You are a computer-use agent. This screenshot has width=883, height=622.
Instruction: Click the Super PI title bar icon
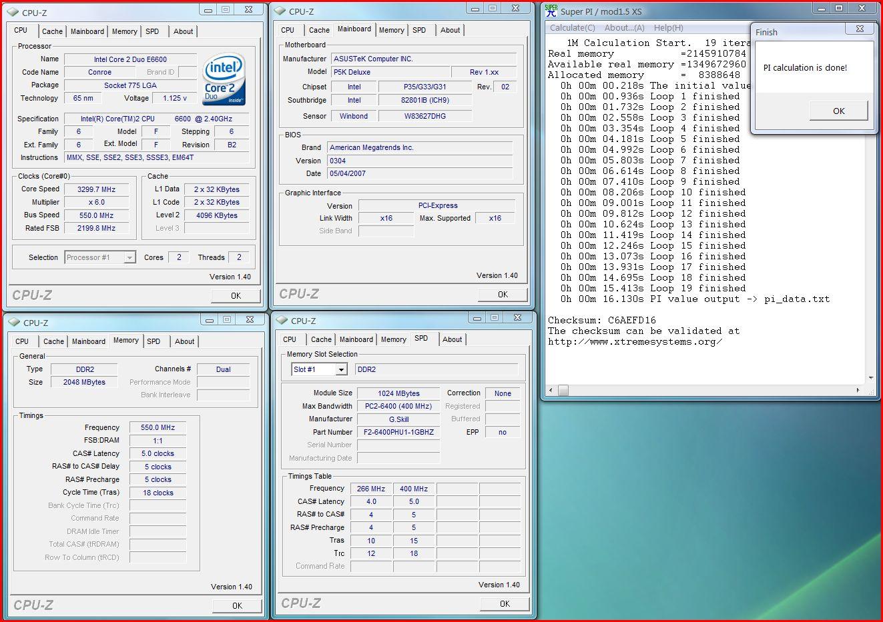click(x=551, y=10)
